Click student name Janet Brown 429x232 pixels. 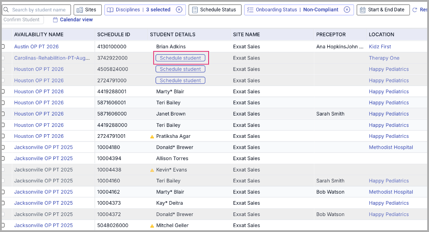point(171,114)
